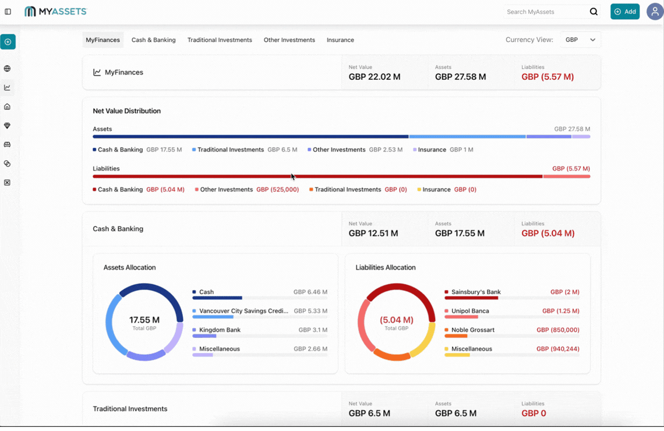
Task: Open the globe icon in the left sidebar
Action: pos(8,68)
